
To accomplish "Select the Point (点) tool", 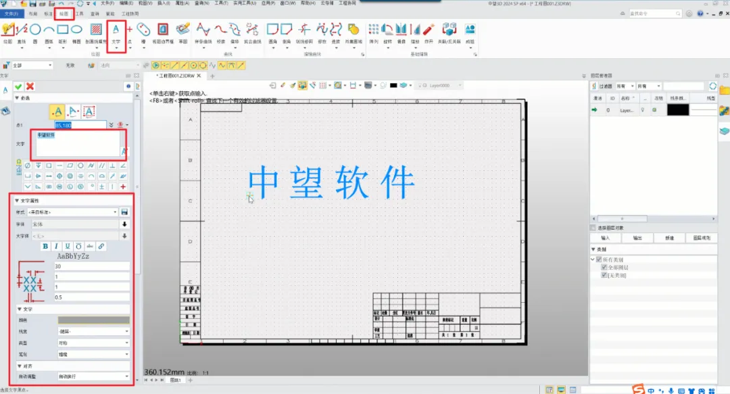I will tap(129, 30).
